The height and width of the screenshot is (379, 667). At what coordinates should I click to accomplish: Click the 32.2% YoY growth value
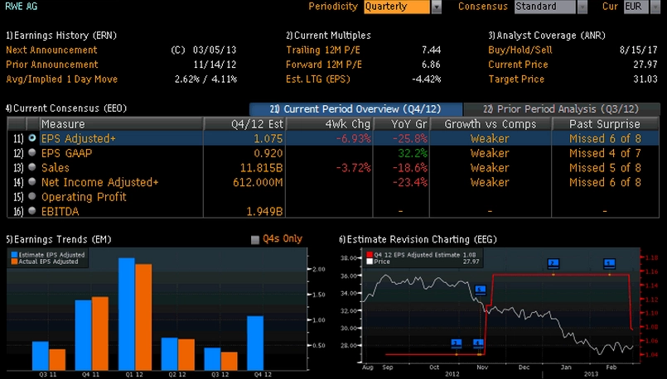[x=413, y=153]
